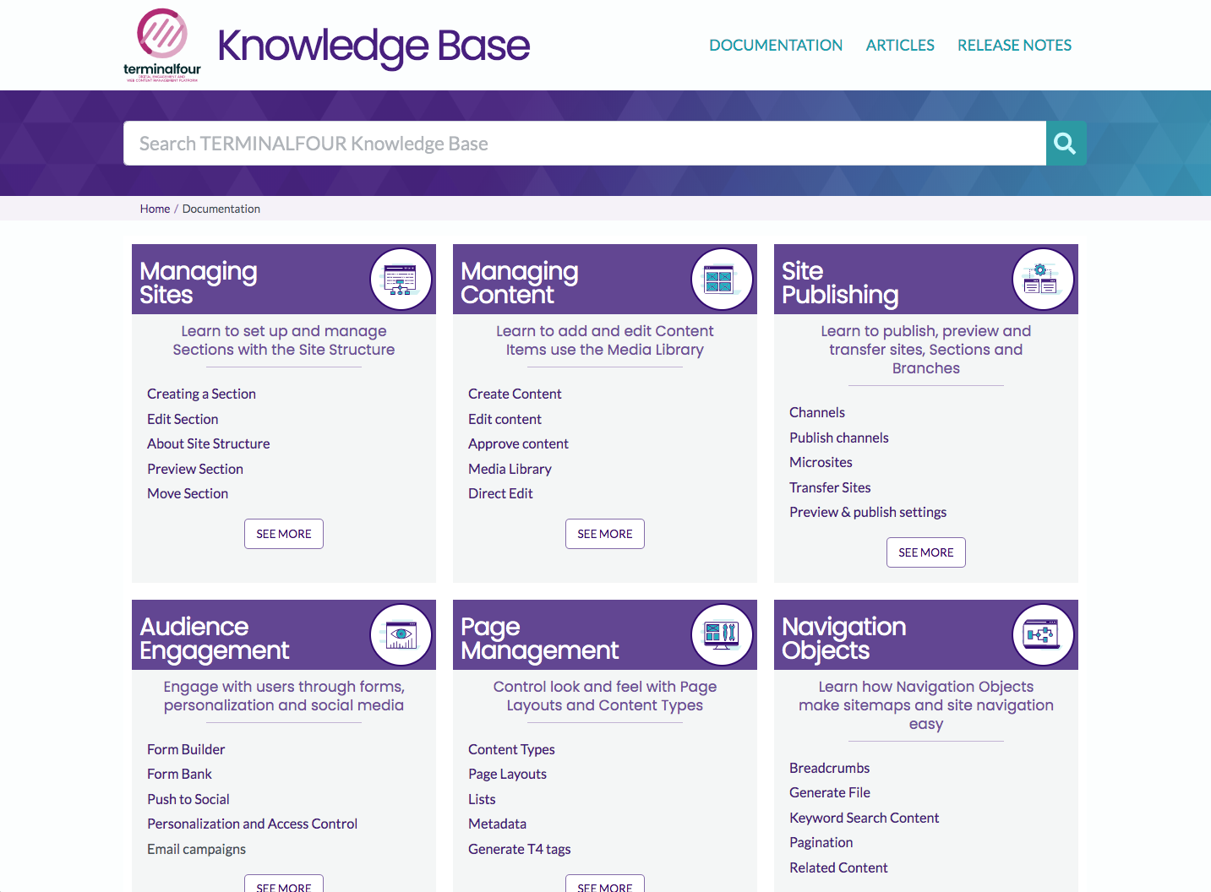Click the Managing Content grid icon
Viewport: 1211px width, 892px height.
coord(722,279)
